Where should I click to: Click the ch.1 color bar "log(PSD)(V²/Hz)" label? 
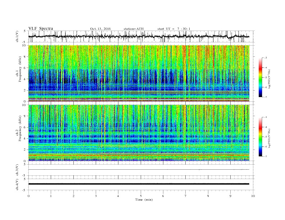(270, 79)
